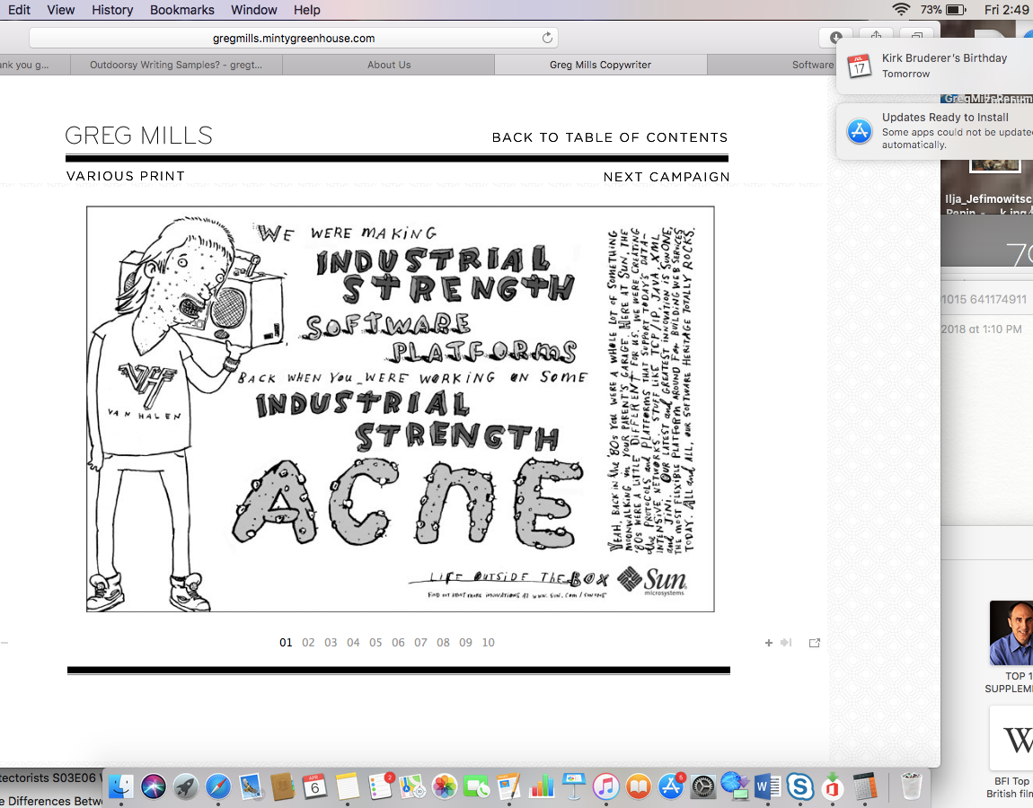
Task: Open Skype icon in dock
Action: 799,786
